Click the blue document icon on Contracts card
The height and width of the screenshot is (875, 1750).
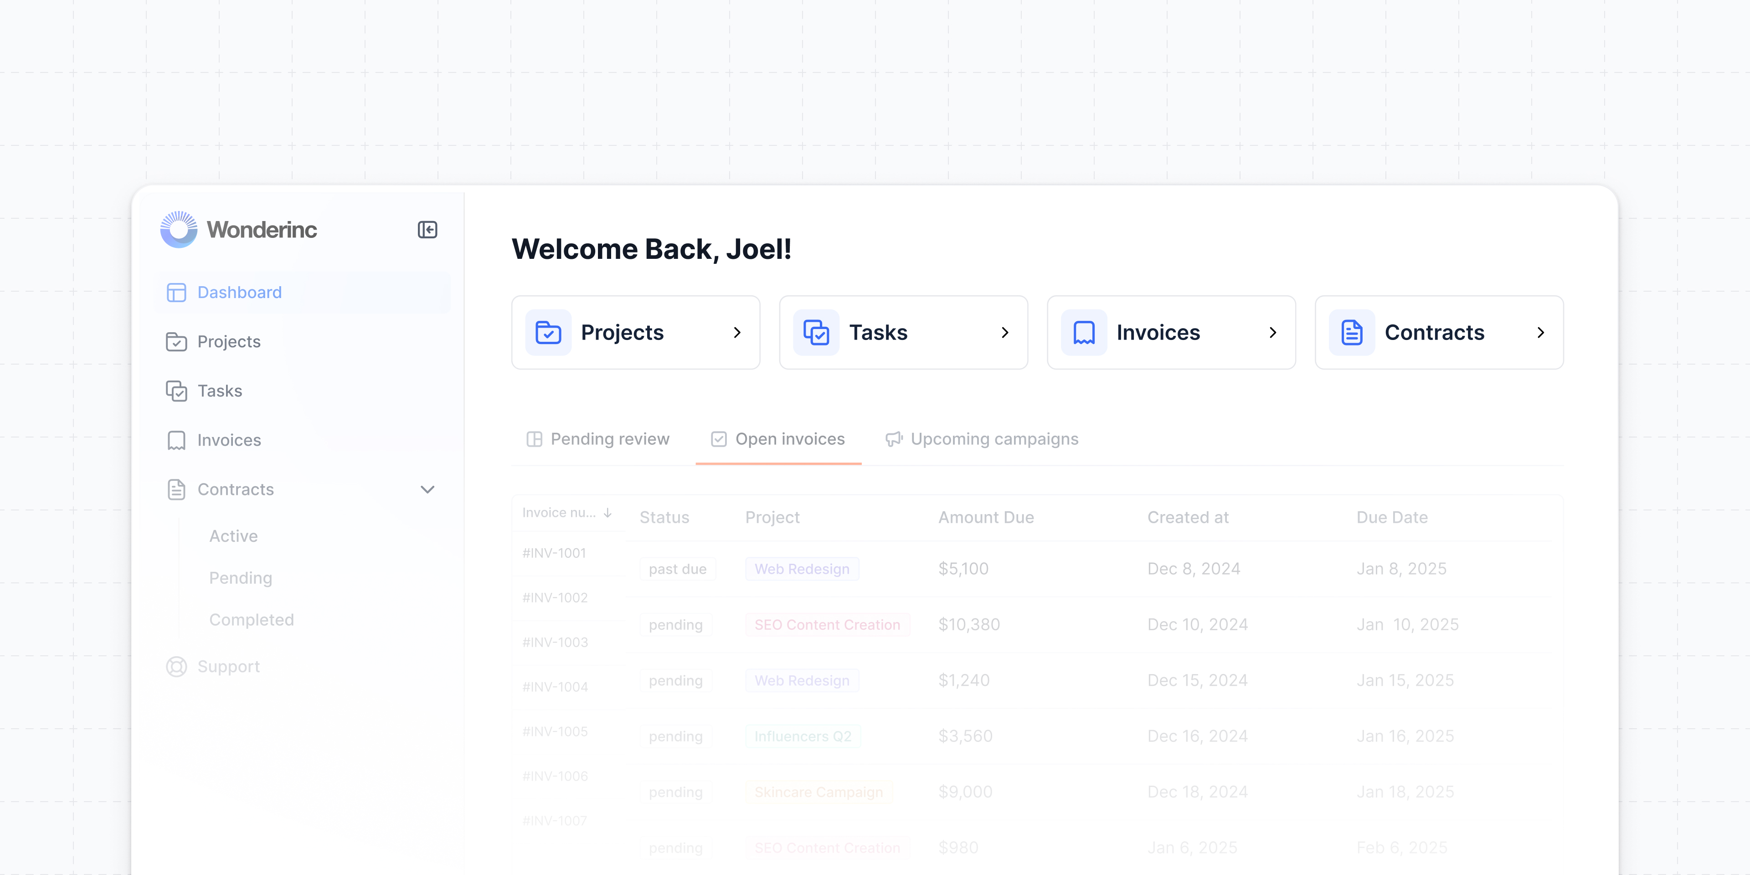point(1352,333)
